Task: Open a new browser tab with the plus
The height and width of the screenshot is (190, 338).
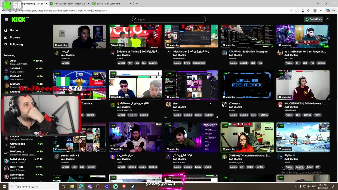Action: pos(137,3)
